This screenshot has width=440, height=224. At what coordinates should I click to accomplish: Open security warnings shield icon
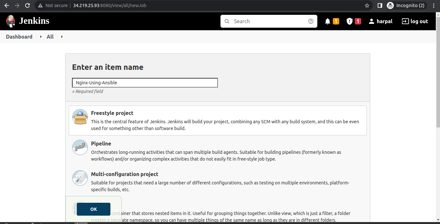[349, 21]
